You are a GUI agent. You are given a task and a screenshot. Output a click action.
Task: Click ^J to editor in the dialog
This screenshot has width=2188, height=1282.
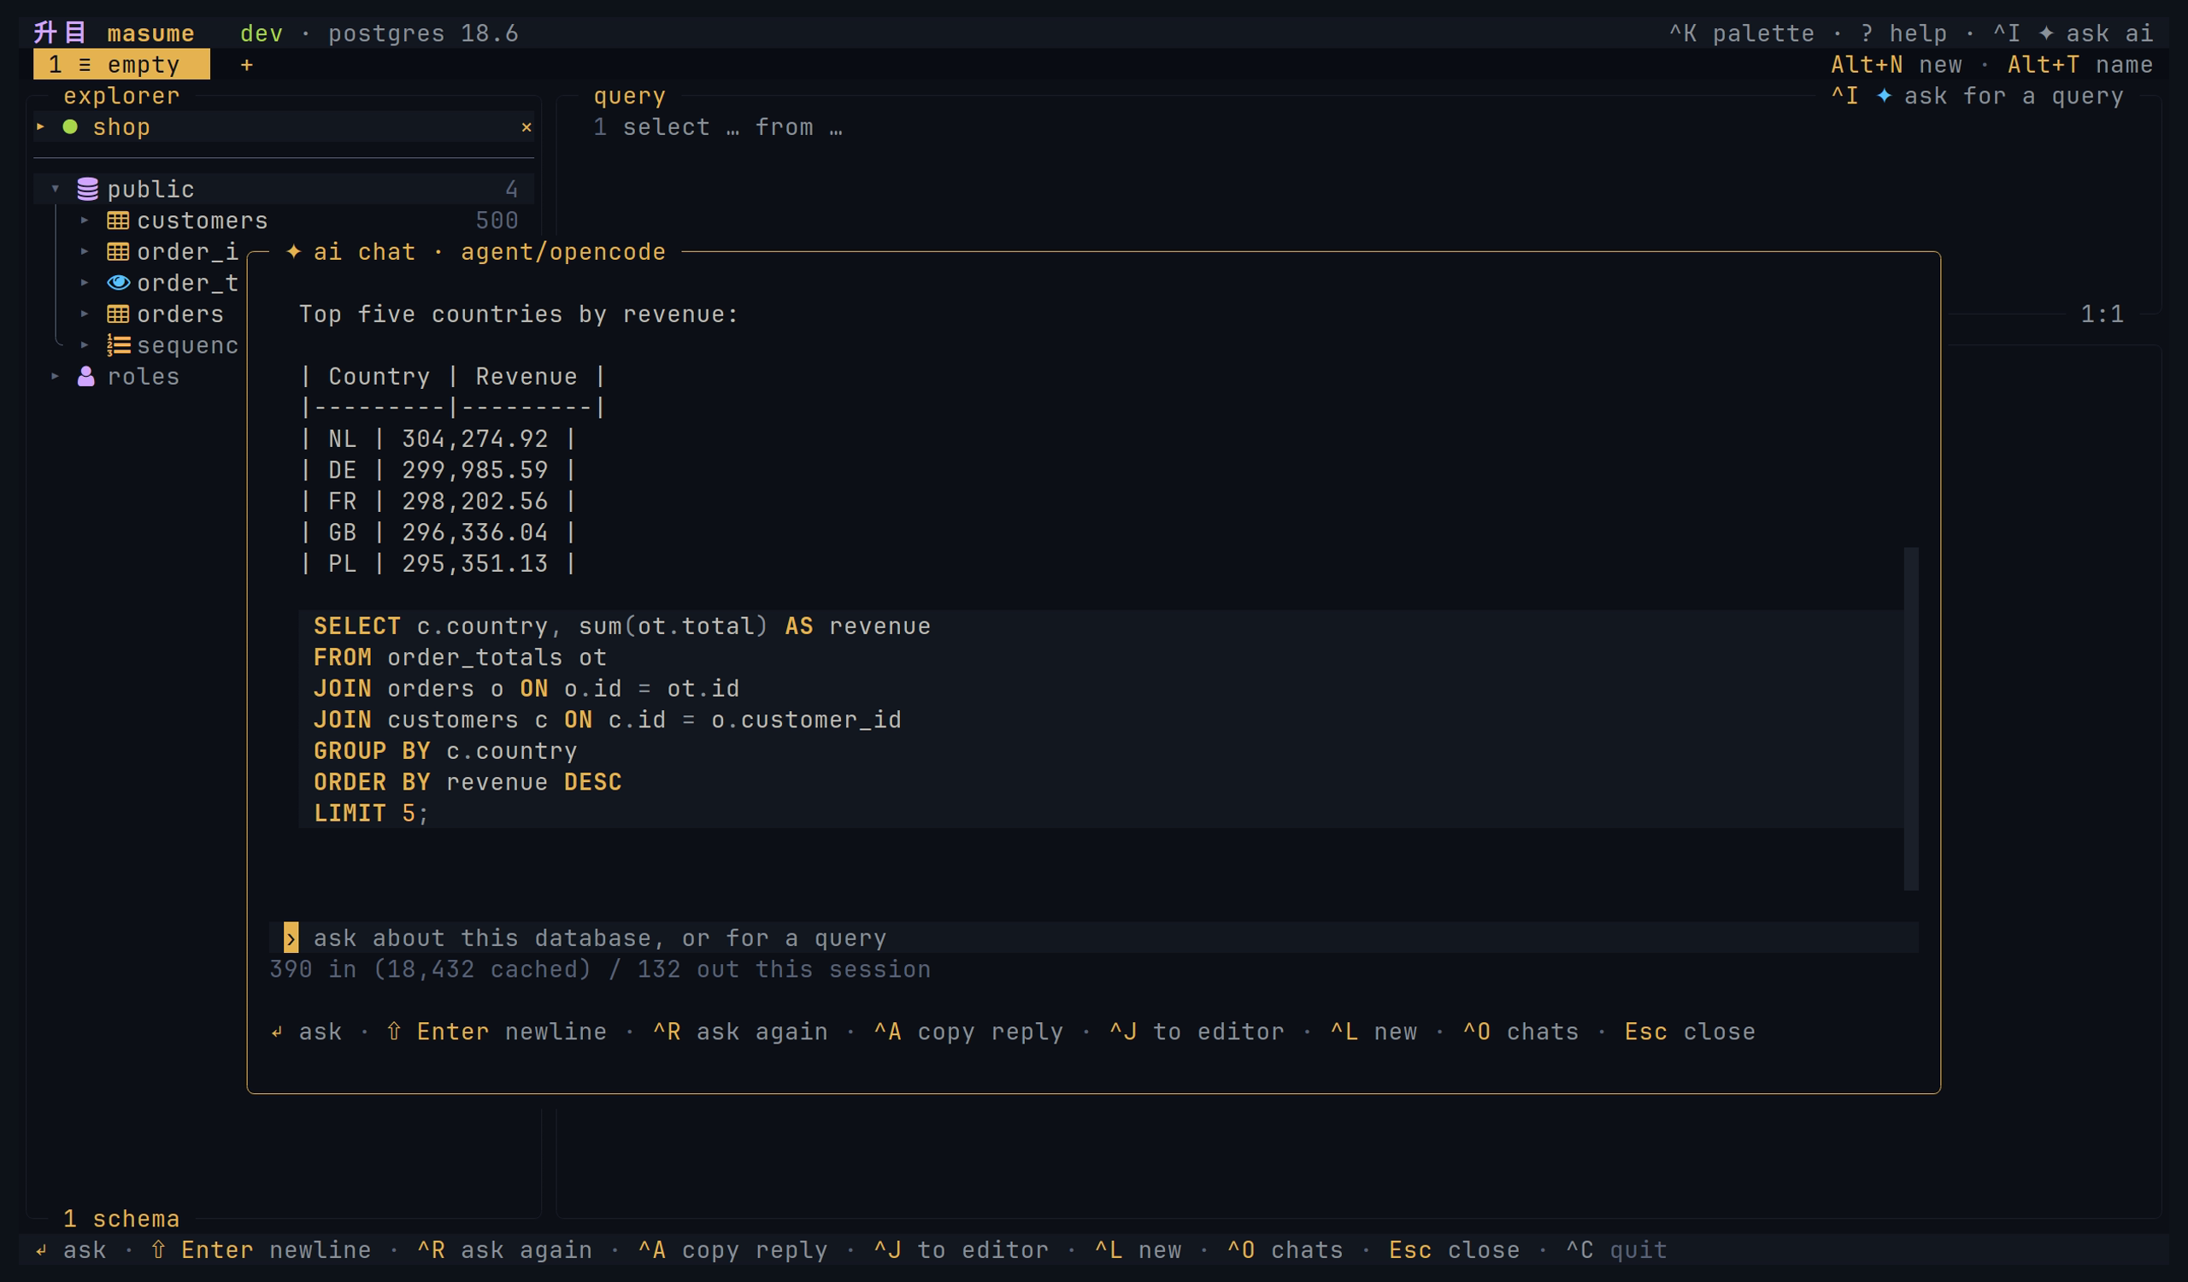(x=1197, y=1031)
